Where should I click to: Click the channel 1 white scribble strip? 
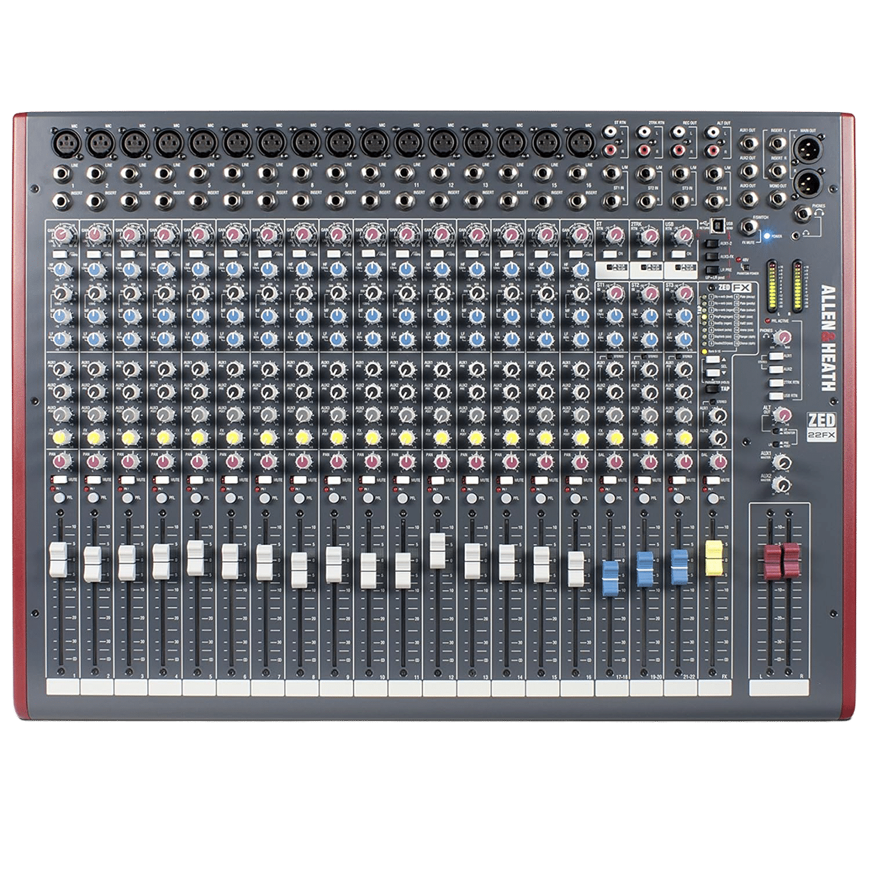(x=63, y=688)
